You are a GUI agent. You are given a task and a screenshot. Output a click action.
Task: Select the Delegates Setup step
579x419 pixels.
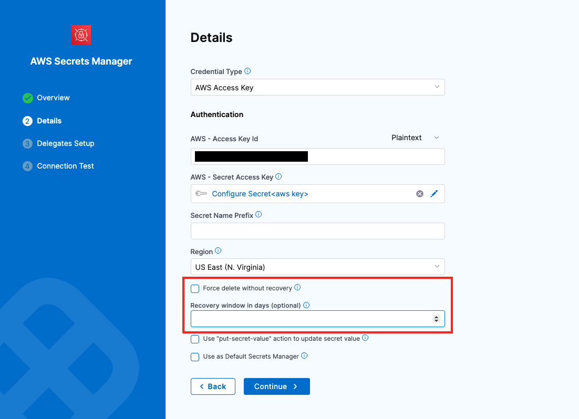65,143
